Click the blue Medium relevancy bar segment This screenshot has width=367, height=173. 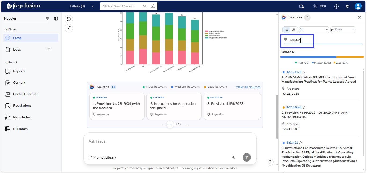[308, 57]
